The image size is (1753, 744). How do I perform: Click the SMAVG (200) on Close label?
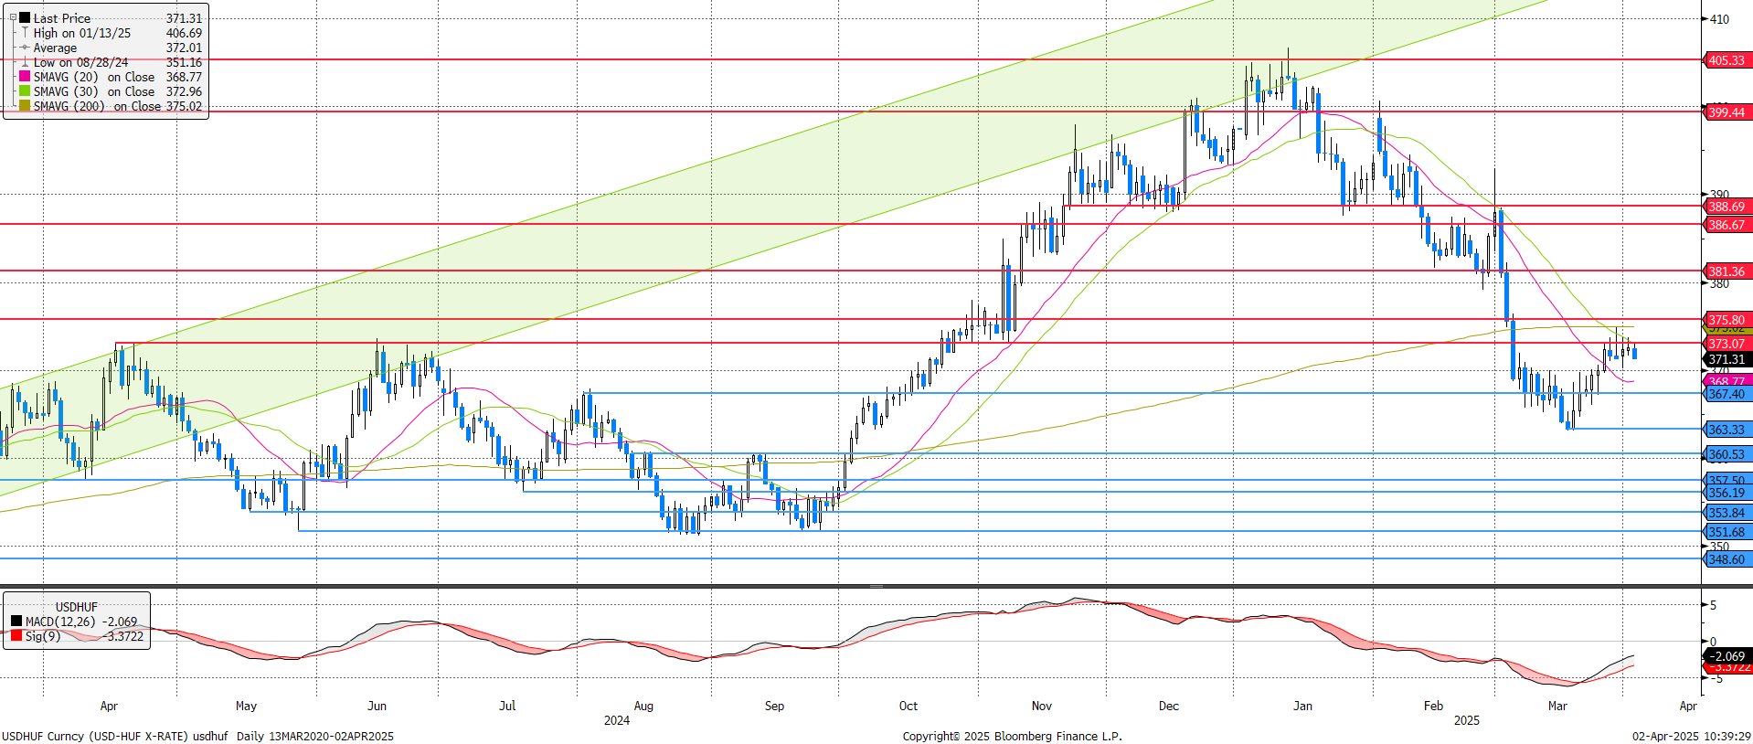97,106
